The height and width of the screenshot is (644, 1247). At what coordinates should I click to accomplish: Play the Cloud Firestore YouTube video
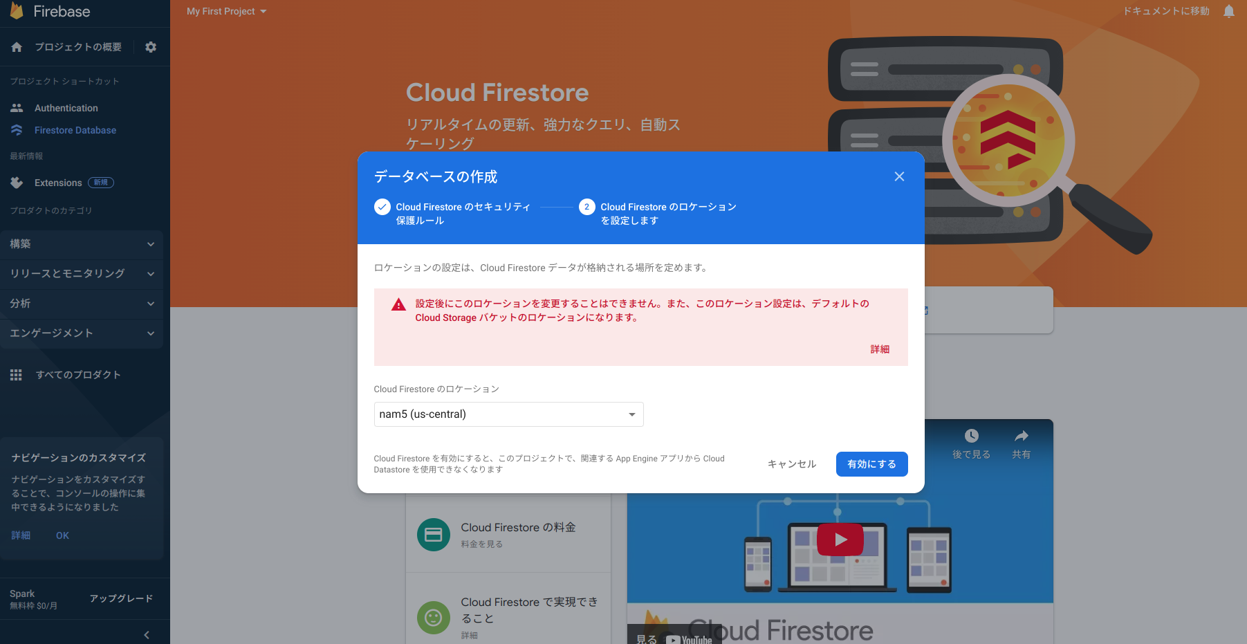(x=840, y=540)
